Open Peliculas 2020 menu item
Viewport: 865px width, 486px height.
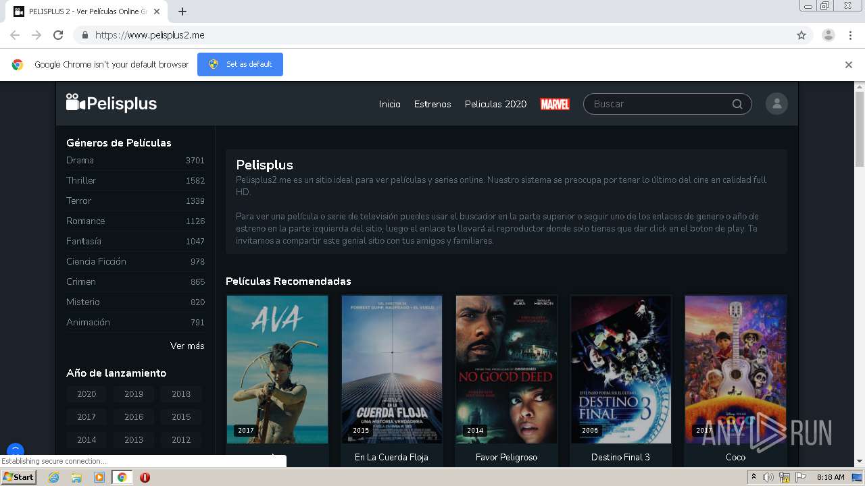[x=496, y=104]
